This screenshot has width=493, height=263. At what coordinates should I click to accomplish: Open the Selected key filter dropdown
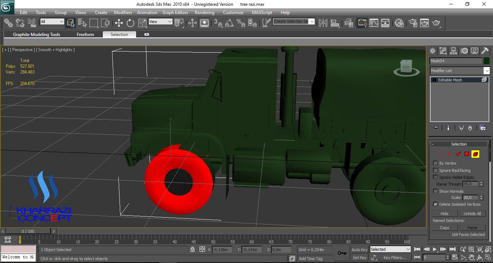click(391, 249)
